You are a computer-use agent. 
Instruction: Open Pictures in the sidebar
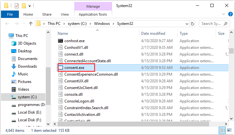click(x=25, y=81)
